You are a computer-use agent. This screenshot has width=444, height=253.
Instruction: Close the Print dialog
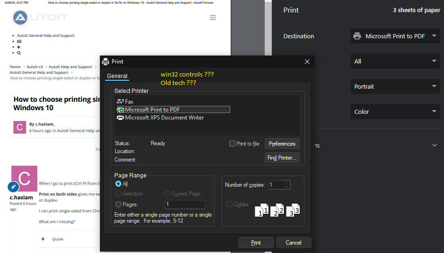(x=307, y=62)
